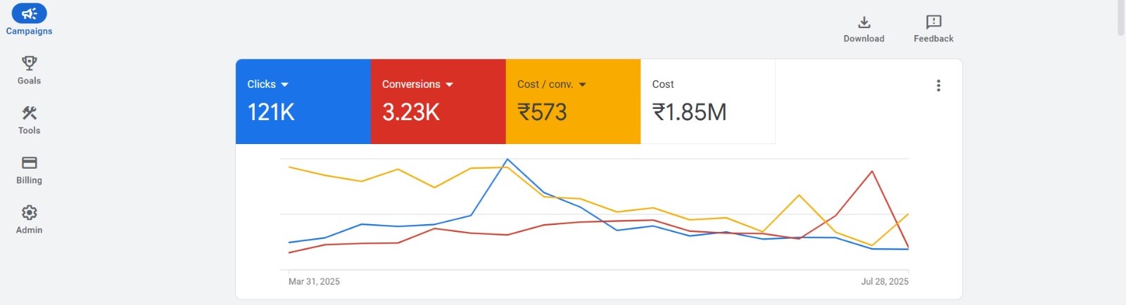Click the 121K value on blue card
Image resolution: width=1126 pixels, height=305 pixels.
[x=271, y=112]
